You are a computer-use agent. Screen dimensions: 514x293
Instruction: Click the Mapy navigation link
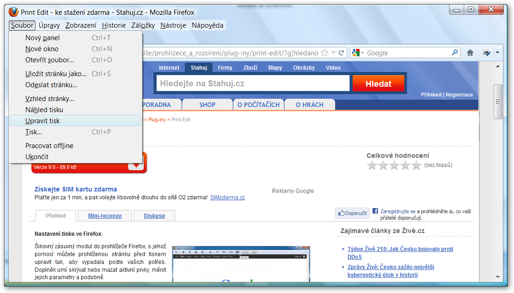tap(275, 67)
